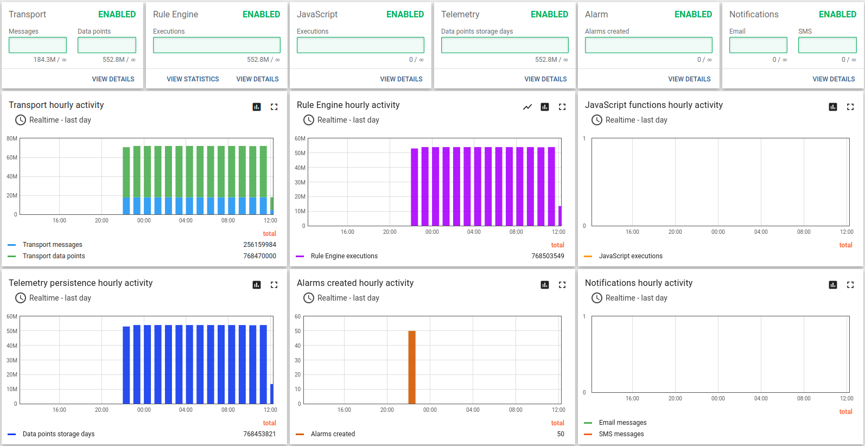
Task: Click the Alarms created bar chart details icon
Action: point(545,285)
